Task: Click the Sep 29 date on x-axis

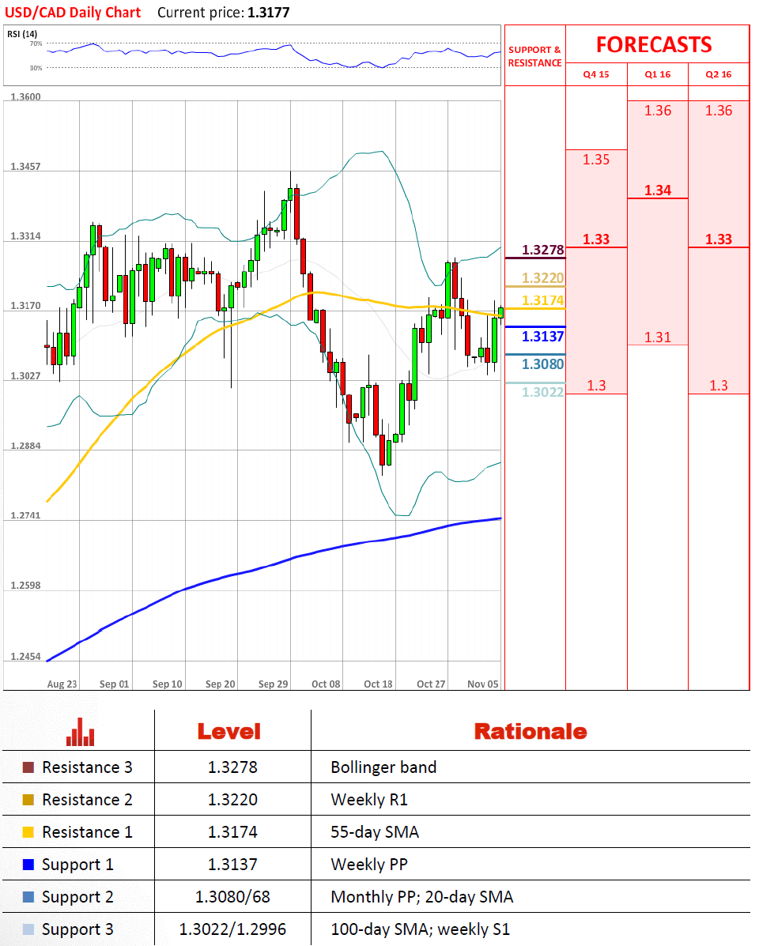Action: coord(274,684)
